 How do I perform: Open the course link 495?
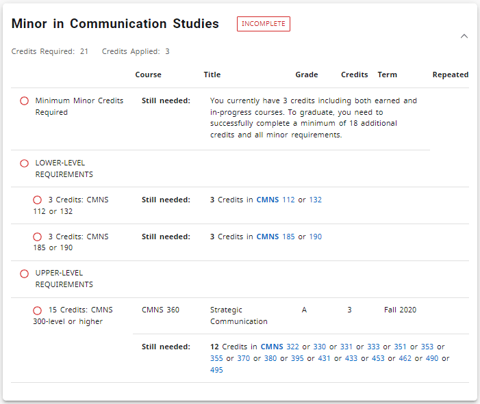point(216,371)
